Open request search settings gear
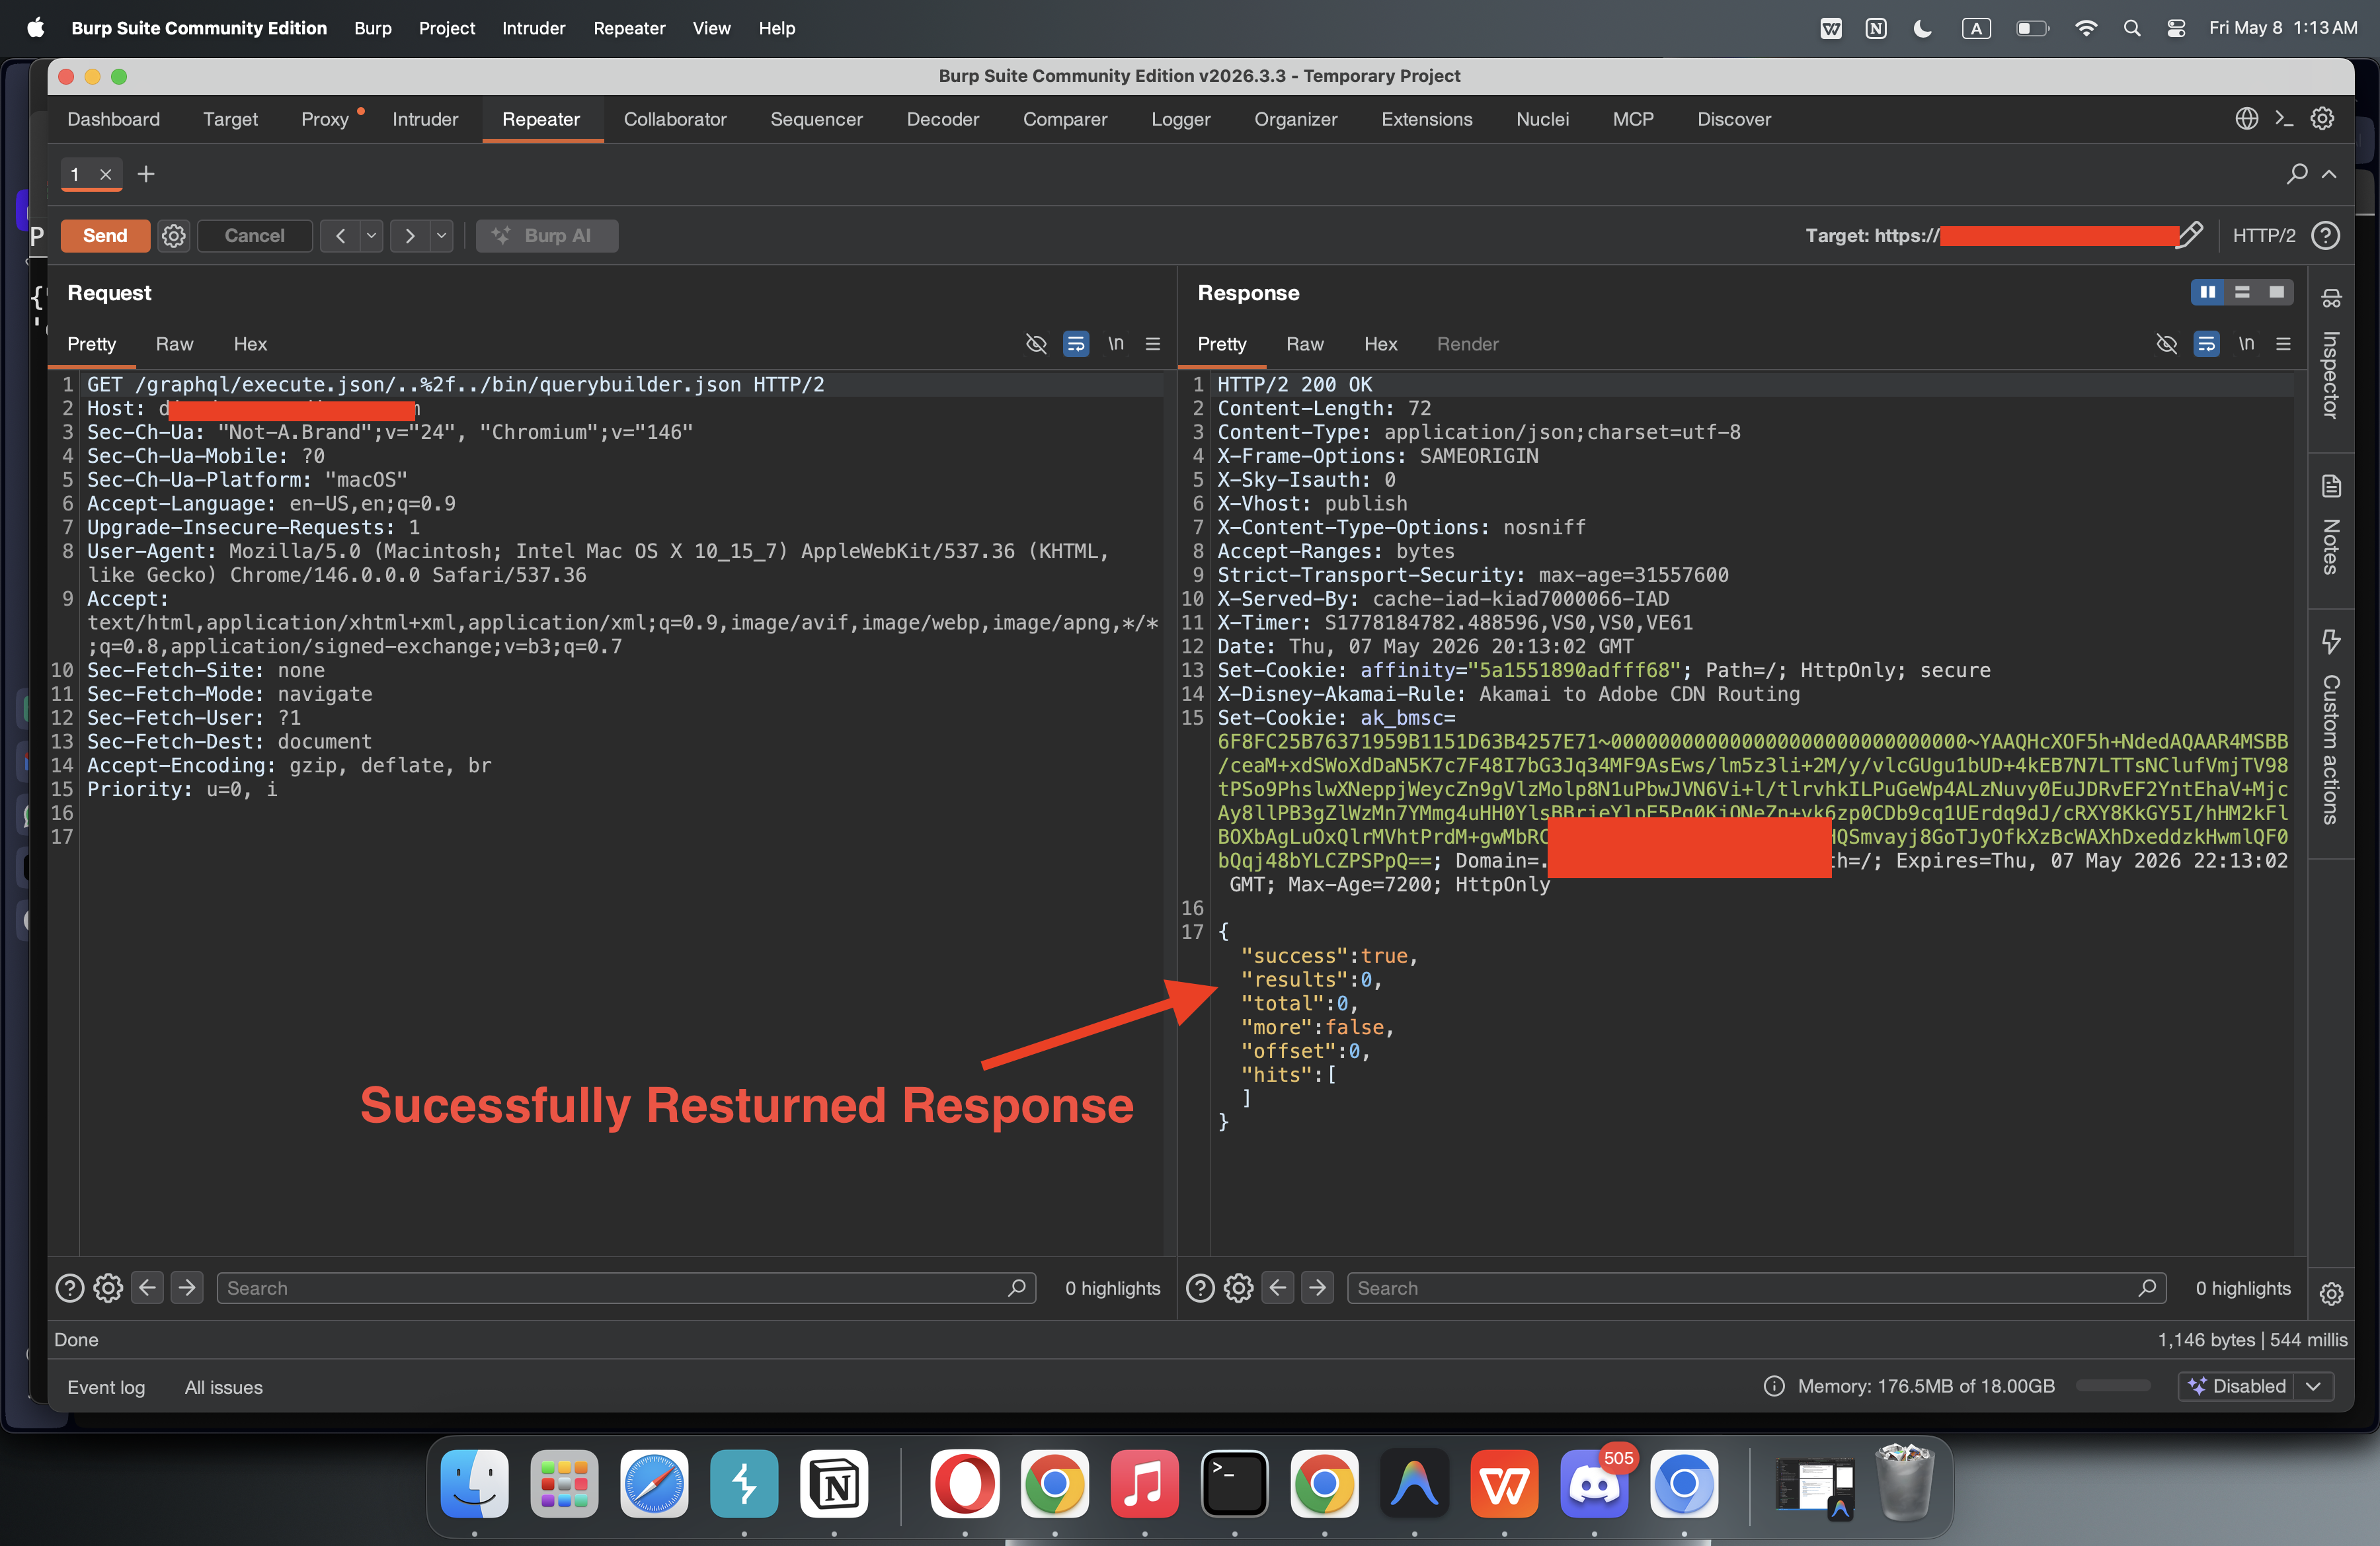 (108, 1288)
